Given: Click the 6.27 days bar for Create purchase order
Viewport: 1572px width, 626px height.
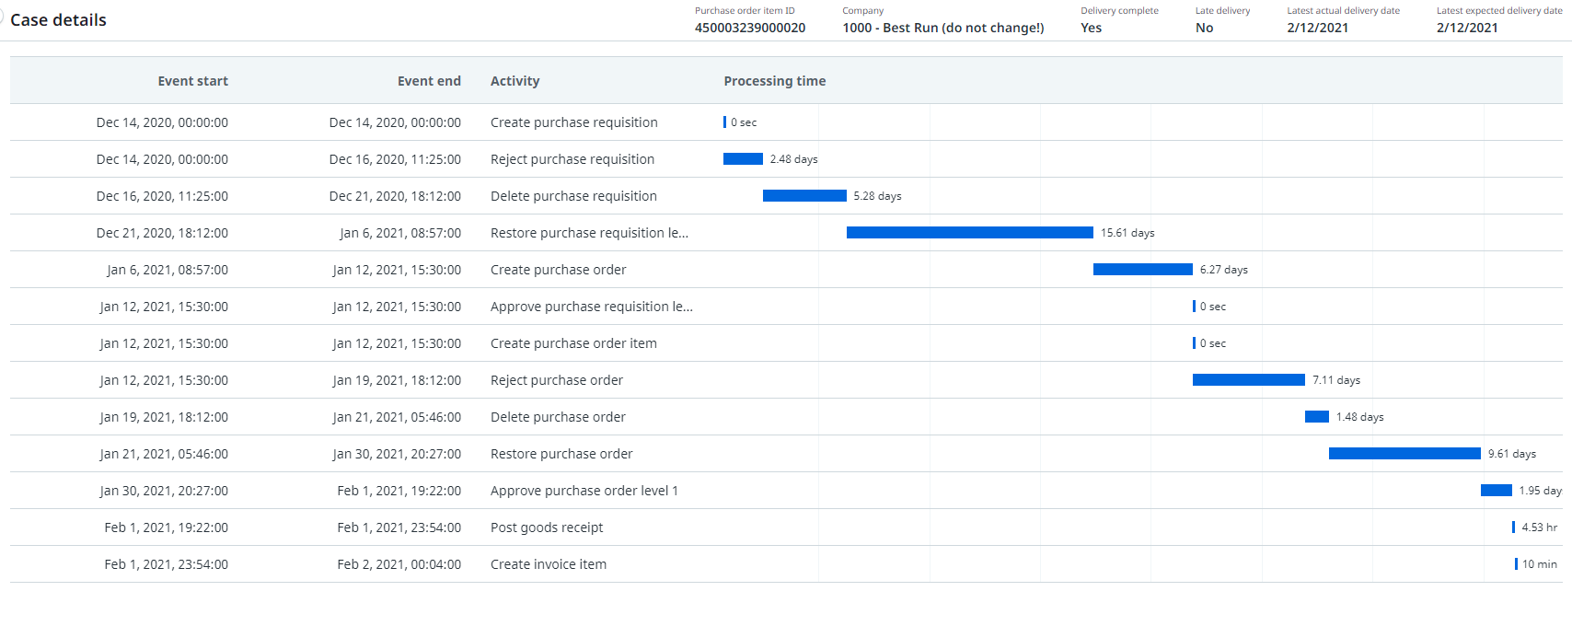Looking at the screenshot, I should (x=1142, y=269).
